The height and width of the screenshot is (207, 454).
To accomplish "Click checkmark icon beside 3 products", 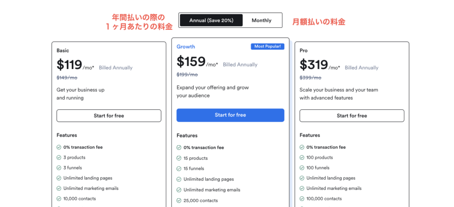I will coord(59,157).
